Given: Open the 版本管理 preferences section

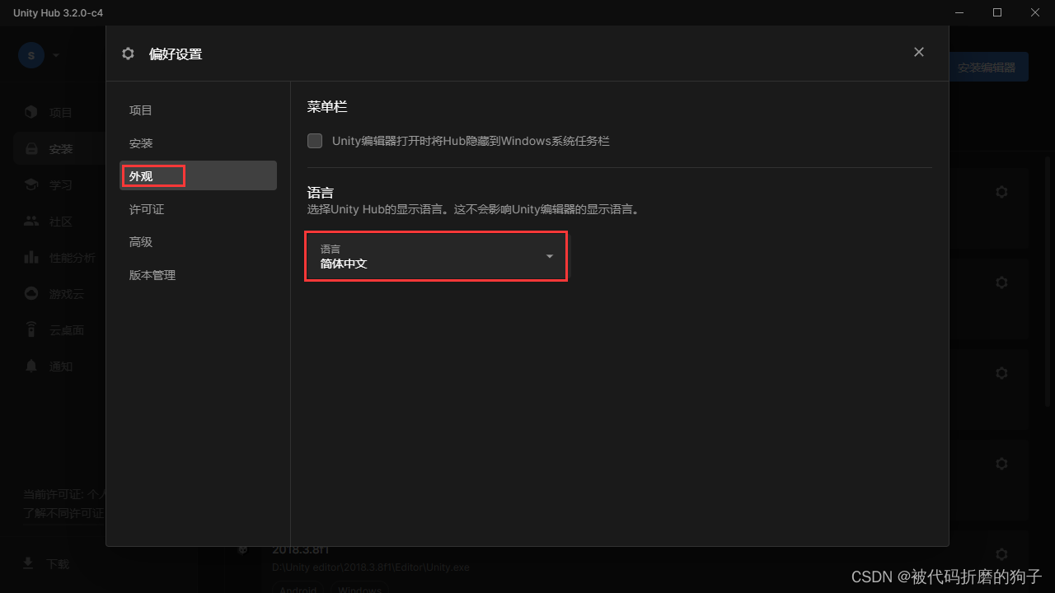Looking at the screenshot, I should coord(198,275).
